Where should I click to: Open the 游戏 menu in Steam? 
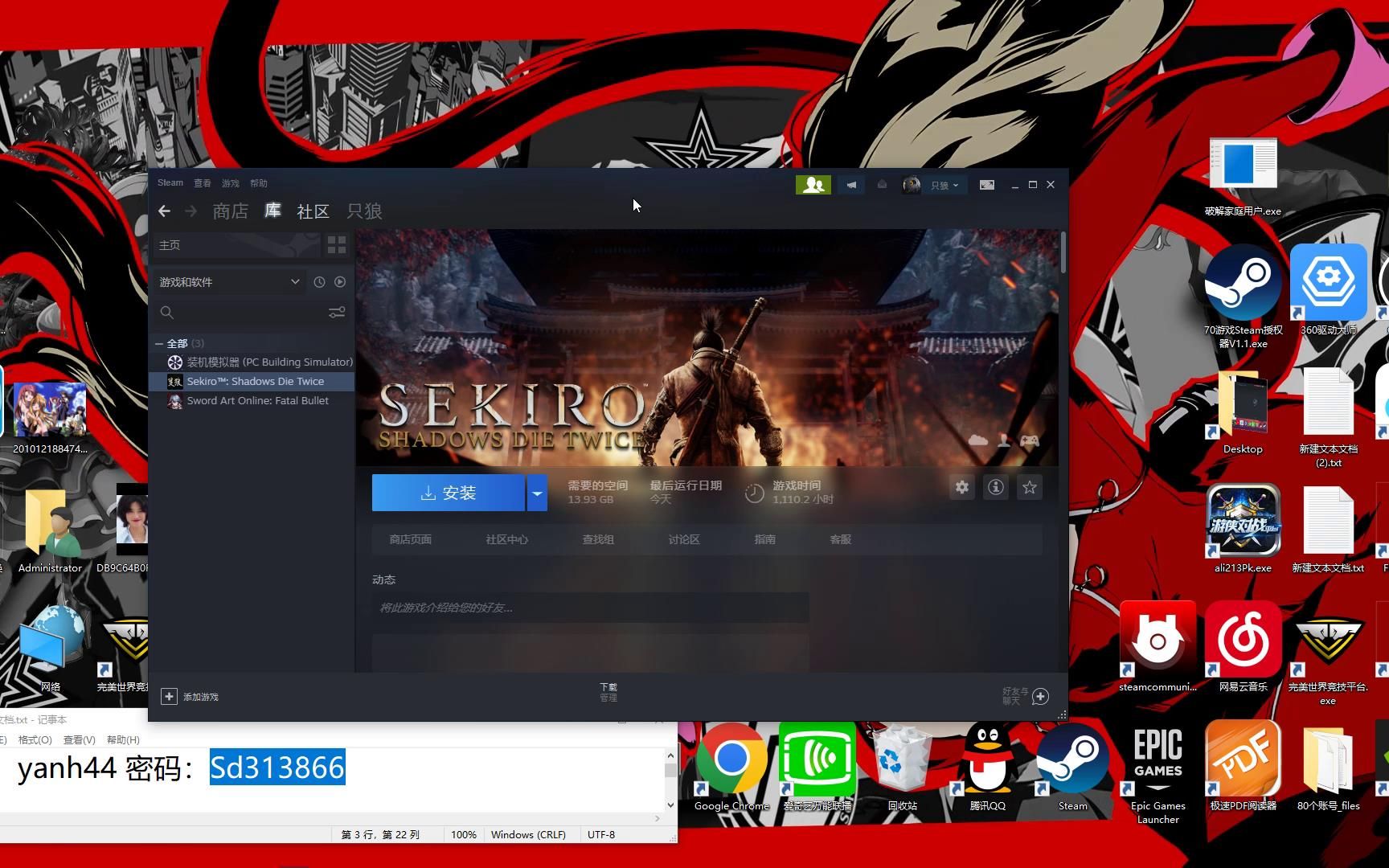pyautogui.click(x=231, y=183)
